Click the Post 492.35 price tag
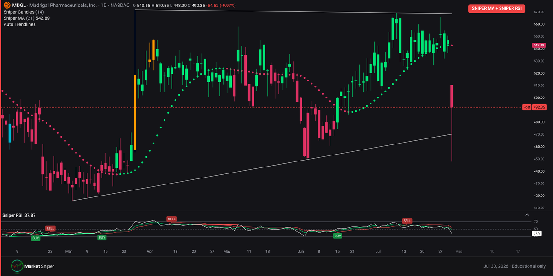Screen dimensions: 553x276 534,107
